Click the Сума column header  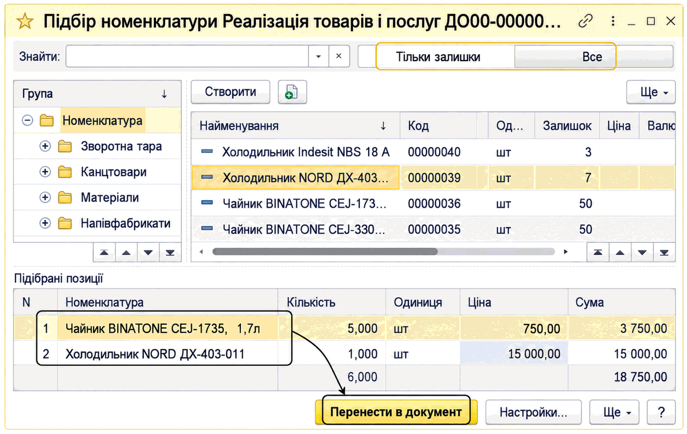(x=622, y=302)
